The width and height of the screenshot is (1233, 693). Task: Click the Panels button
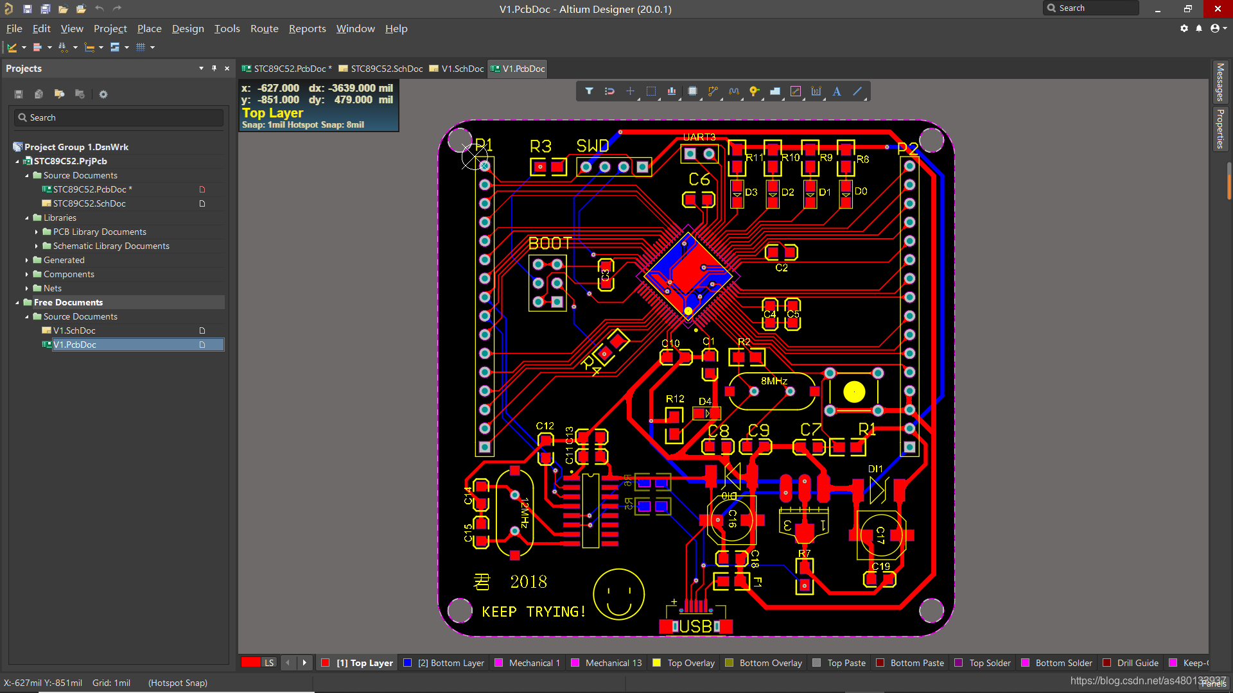[x=1213, y=683]
